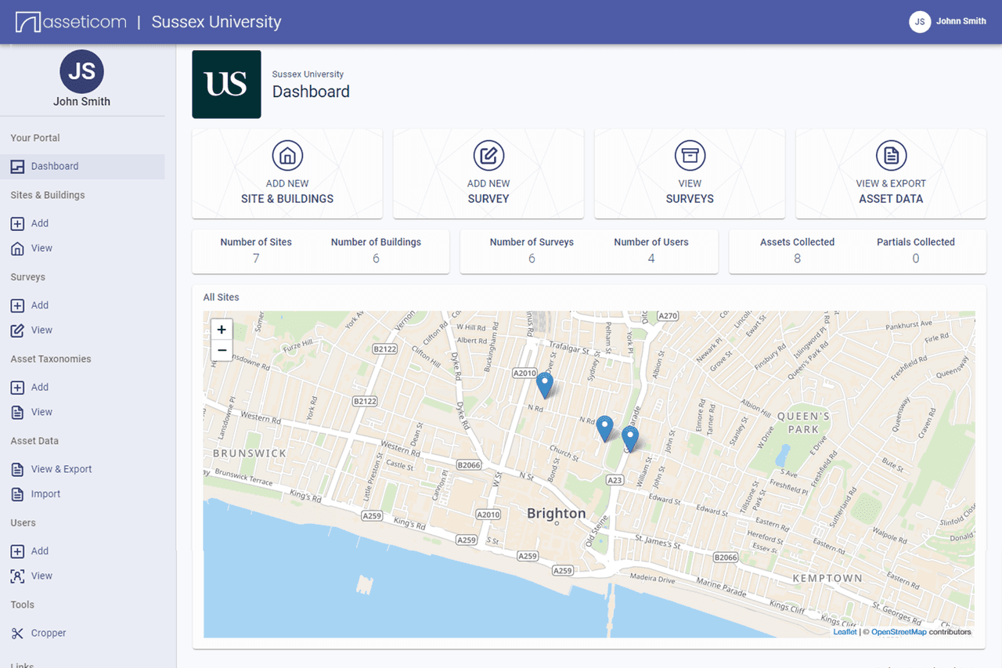Open the John Smith account menu
The height and width of the screenshot is (668, 1002).
coord(947,21)
